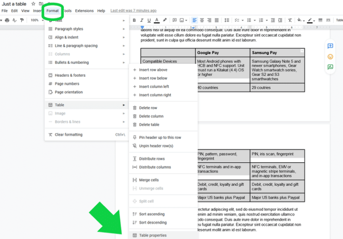Screen dimensions: 343x239
Task: Justify text alignment
Action: pos(217,21)
